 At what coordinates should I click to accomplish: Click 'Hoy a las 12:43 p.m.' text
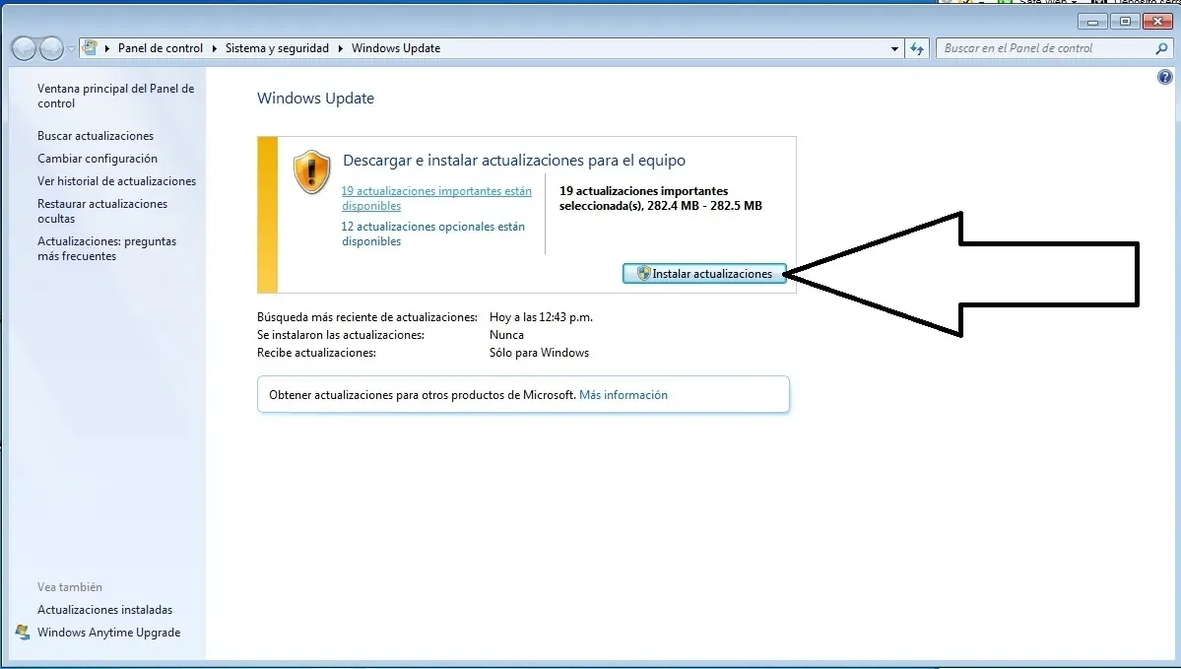[x=541, y=317]
